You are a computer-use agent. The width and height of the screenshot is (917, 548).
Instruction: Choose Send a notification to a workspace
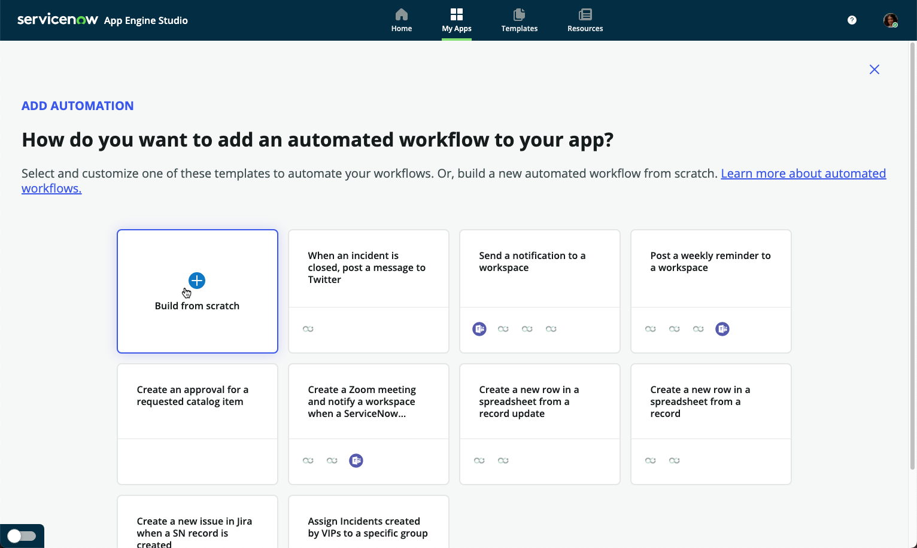(x=540, y=291)
